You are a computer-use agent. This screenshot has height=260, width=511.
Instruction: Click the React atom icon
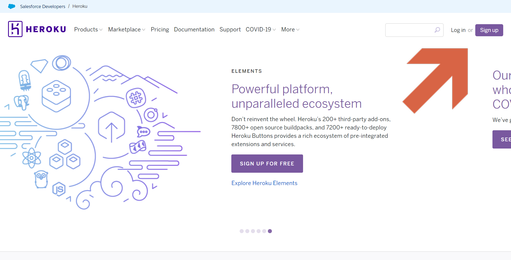(x=32, y=158)
